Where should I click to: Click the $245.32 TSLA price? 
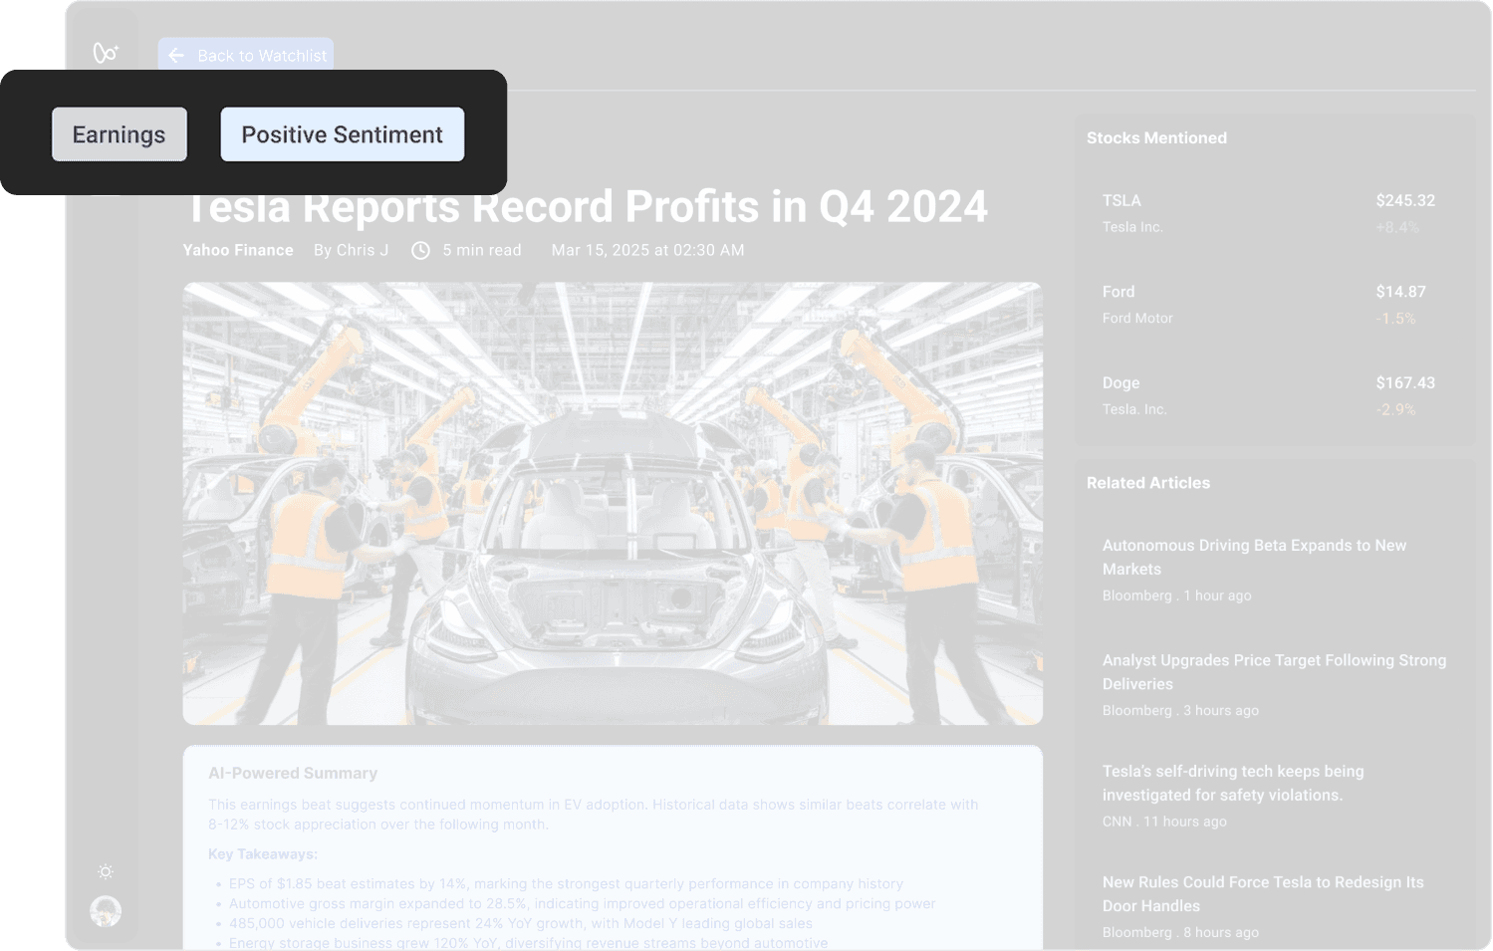tap(1405, 201)
